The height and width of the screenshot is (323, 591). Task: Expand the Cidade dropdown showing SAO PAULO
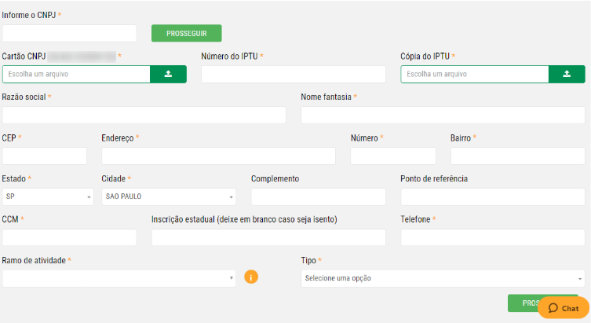tap(168, 196)
